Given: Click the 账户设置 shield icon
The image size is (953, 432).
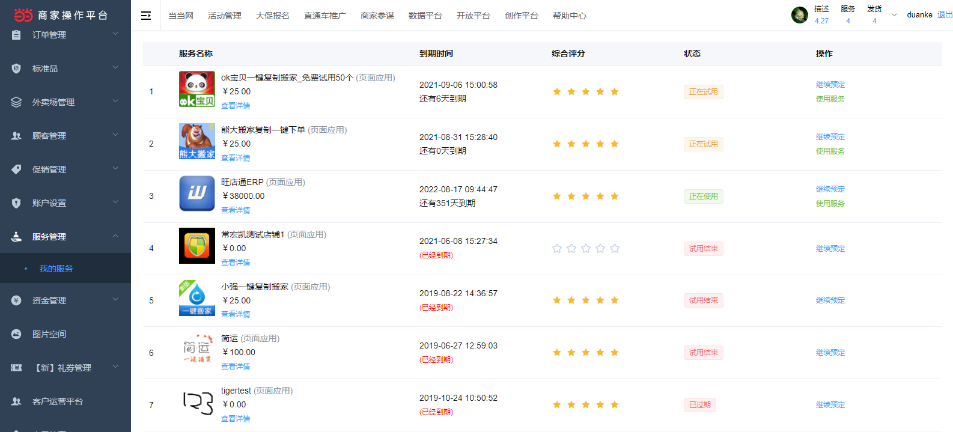Looking at the screenshot, I should click(x=16, y=203).
